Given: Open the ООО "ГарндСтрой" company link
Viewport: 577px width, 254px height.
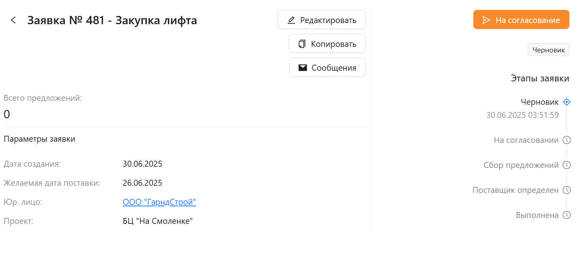Looking at the screenshot, I should [159, 202].
